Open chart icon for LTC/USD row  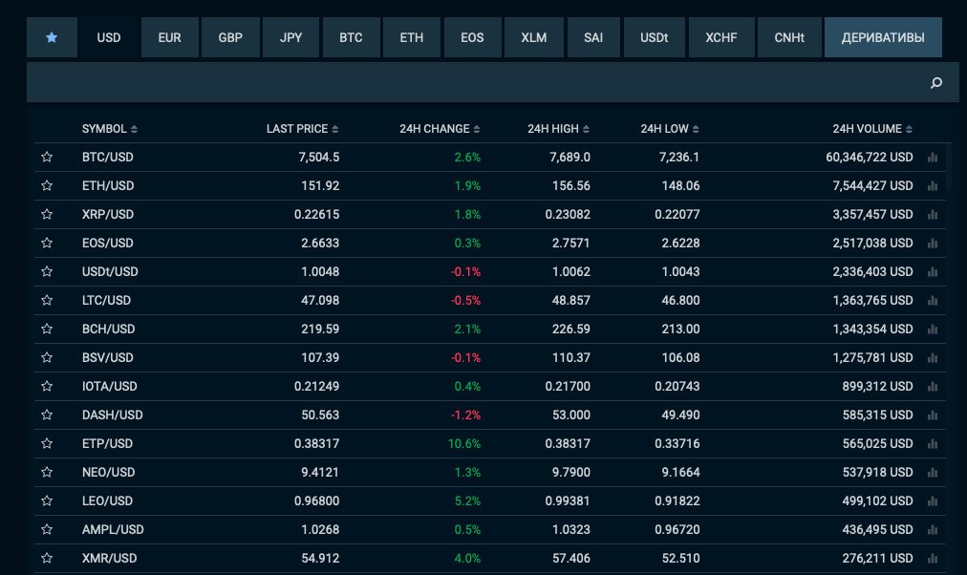[x=934, y=301]
